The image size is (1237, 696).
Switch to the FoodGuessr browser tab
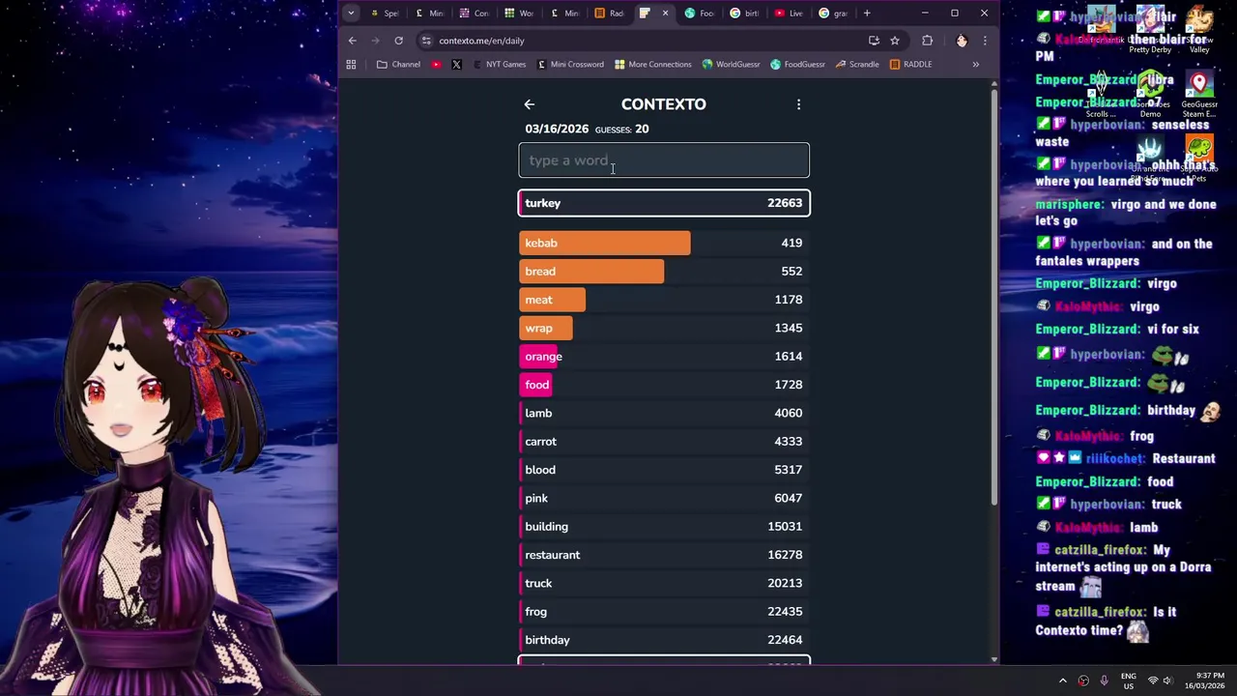point(700,14)
